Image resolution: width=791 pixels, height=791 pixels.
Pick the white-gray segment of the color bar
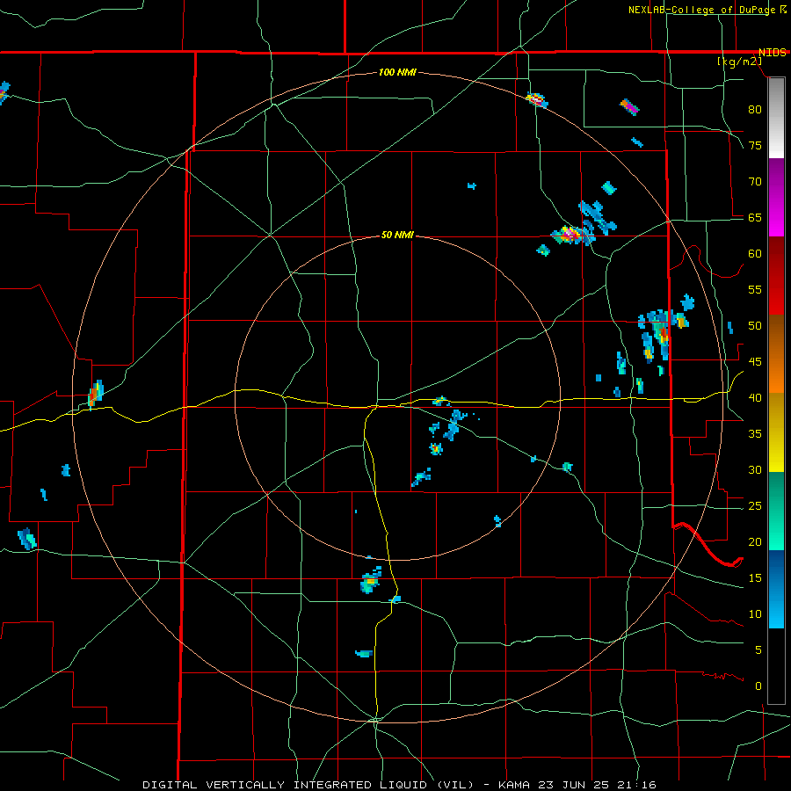[776, 118]
